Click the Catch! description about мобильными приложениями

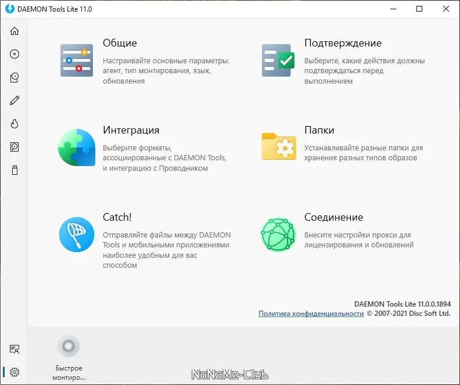(167, 250)
